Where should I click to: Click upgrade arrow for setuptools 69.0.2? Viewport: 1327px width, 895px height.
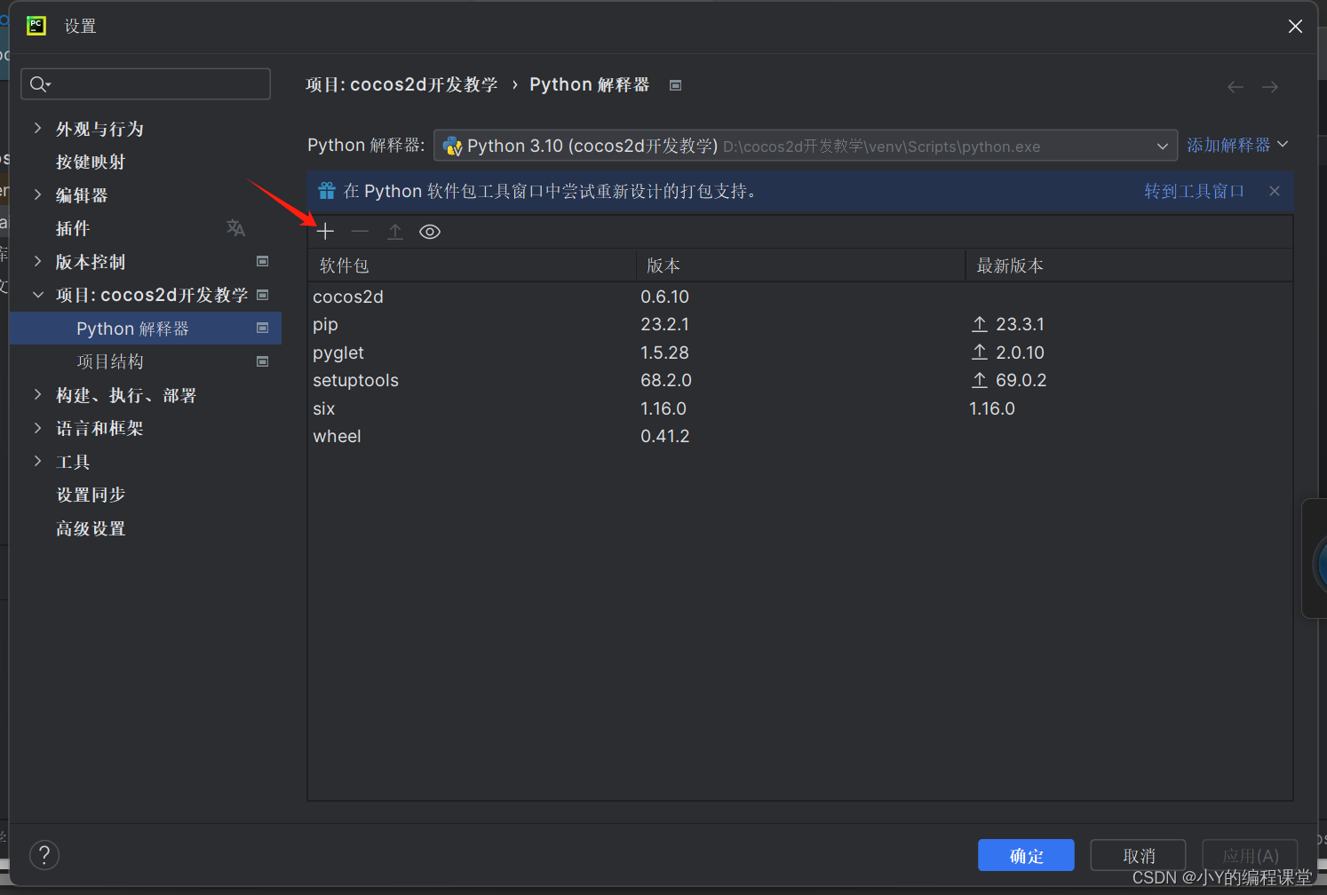coord(980,380)
